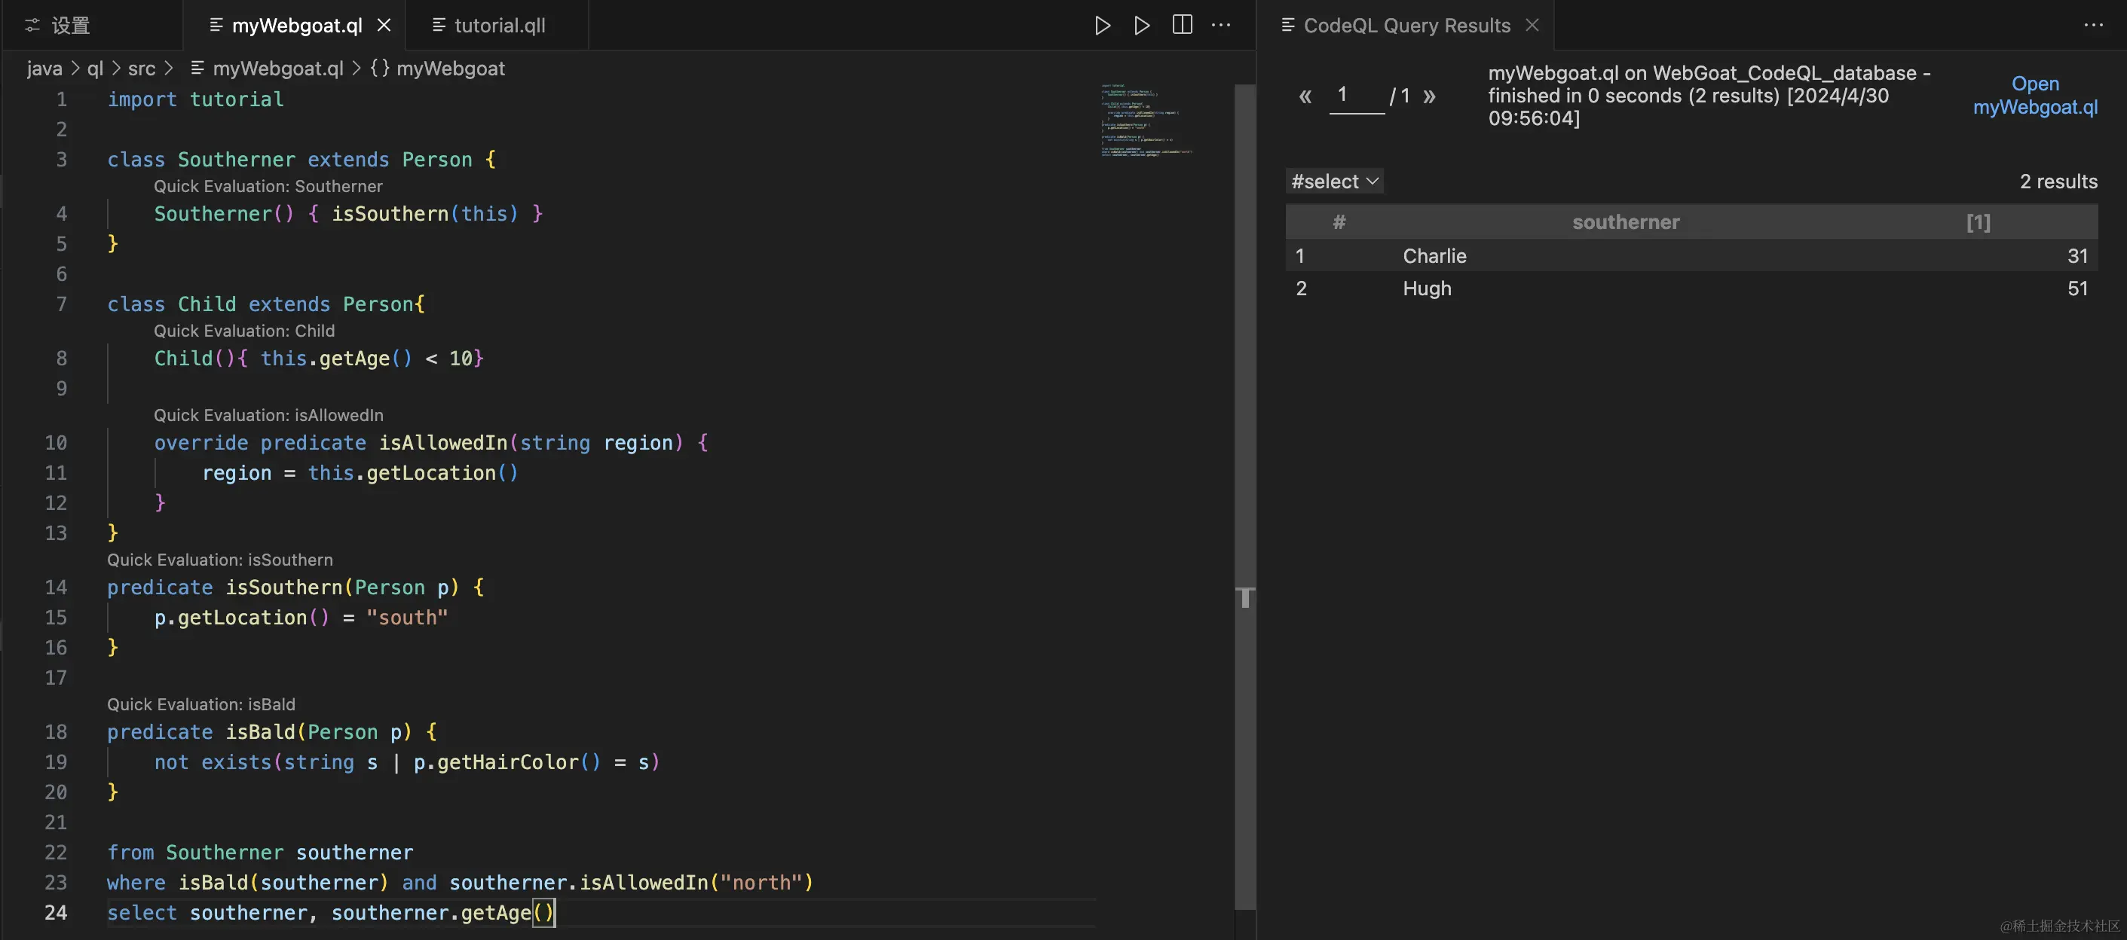Viewport: 2127px width, 940px height.
Task: Click the ql breadcrumb segment
Action: [96, 69]
